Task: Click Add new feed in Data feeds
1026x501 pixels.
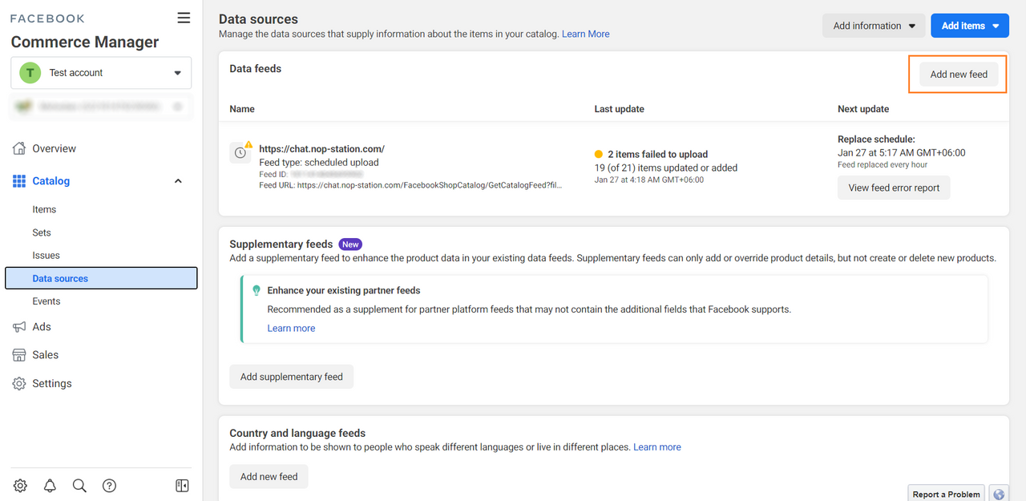Action: point(959,75)
